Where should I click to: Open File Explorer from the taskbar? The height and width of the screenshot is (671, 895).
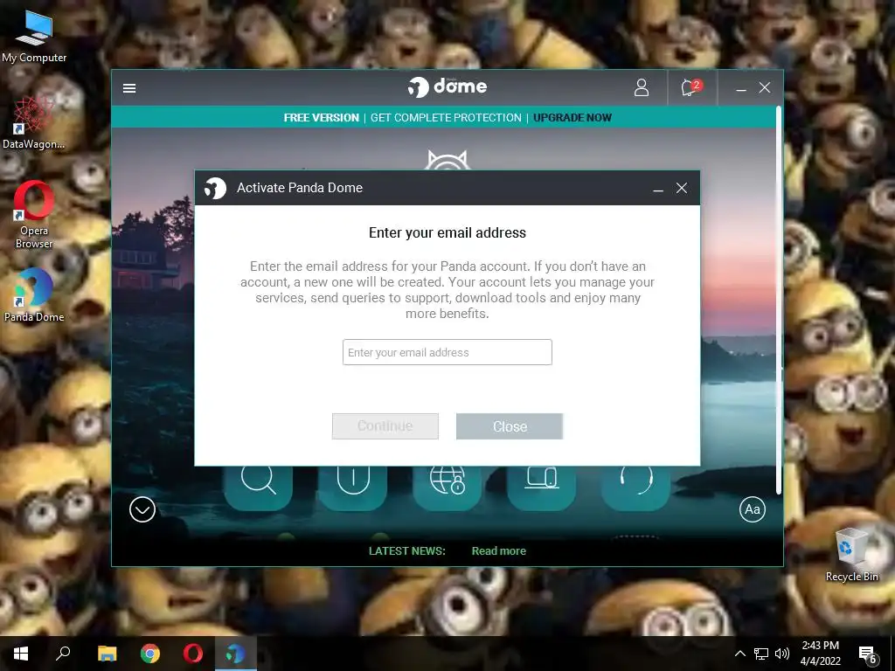[107, 654]
